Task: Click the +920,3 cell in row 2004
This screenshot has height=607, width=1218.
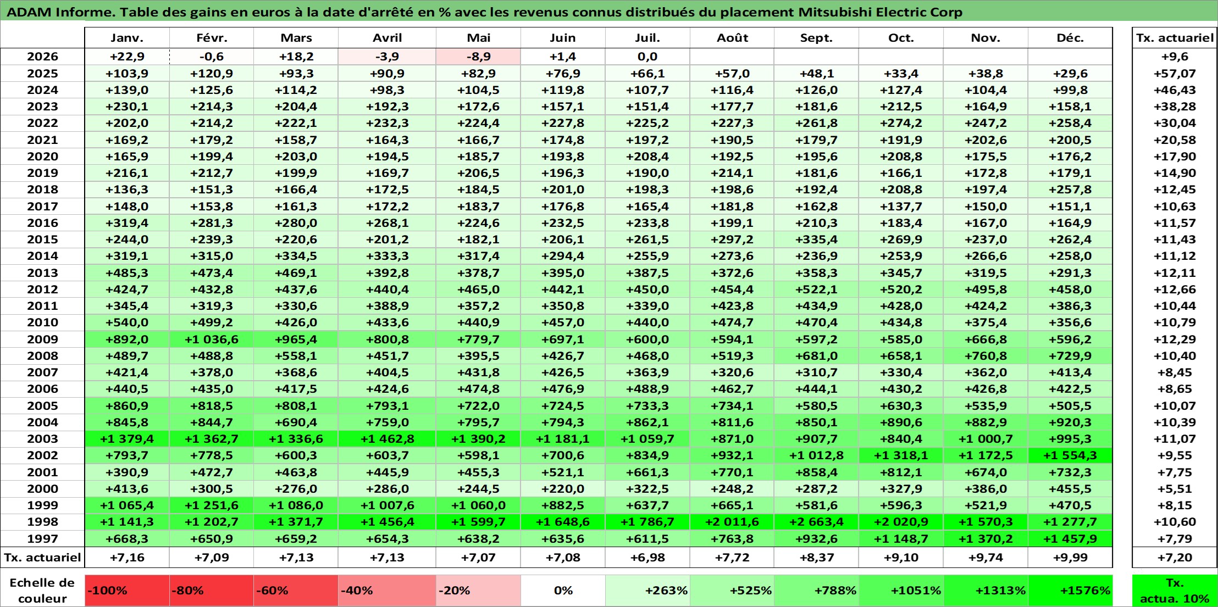Action: pos(1070,422)
